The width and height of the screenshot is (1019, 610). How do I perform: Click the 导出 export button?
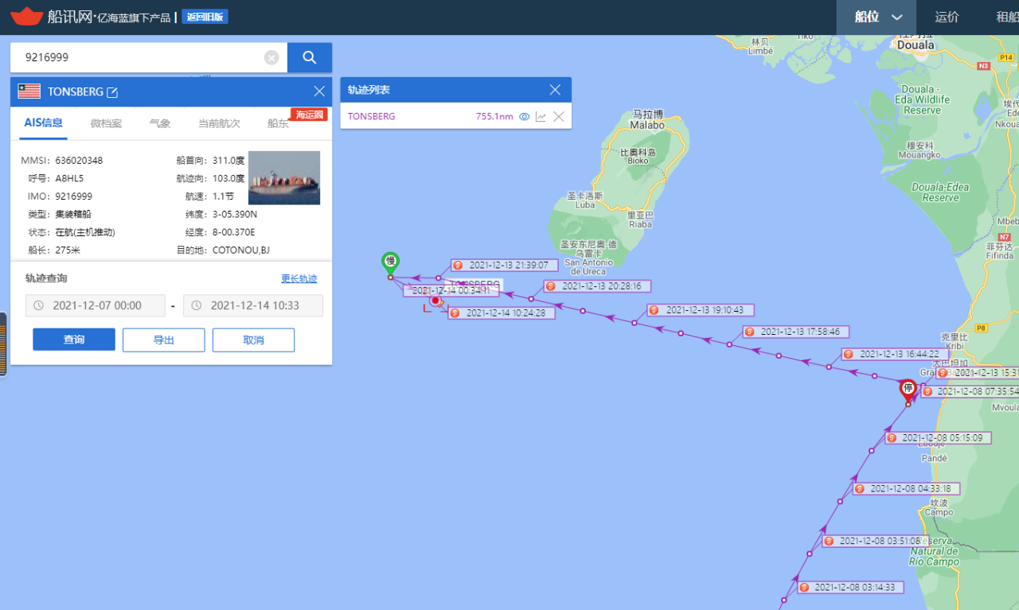pyautogui.click(x=163, y=340)
